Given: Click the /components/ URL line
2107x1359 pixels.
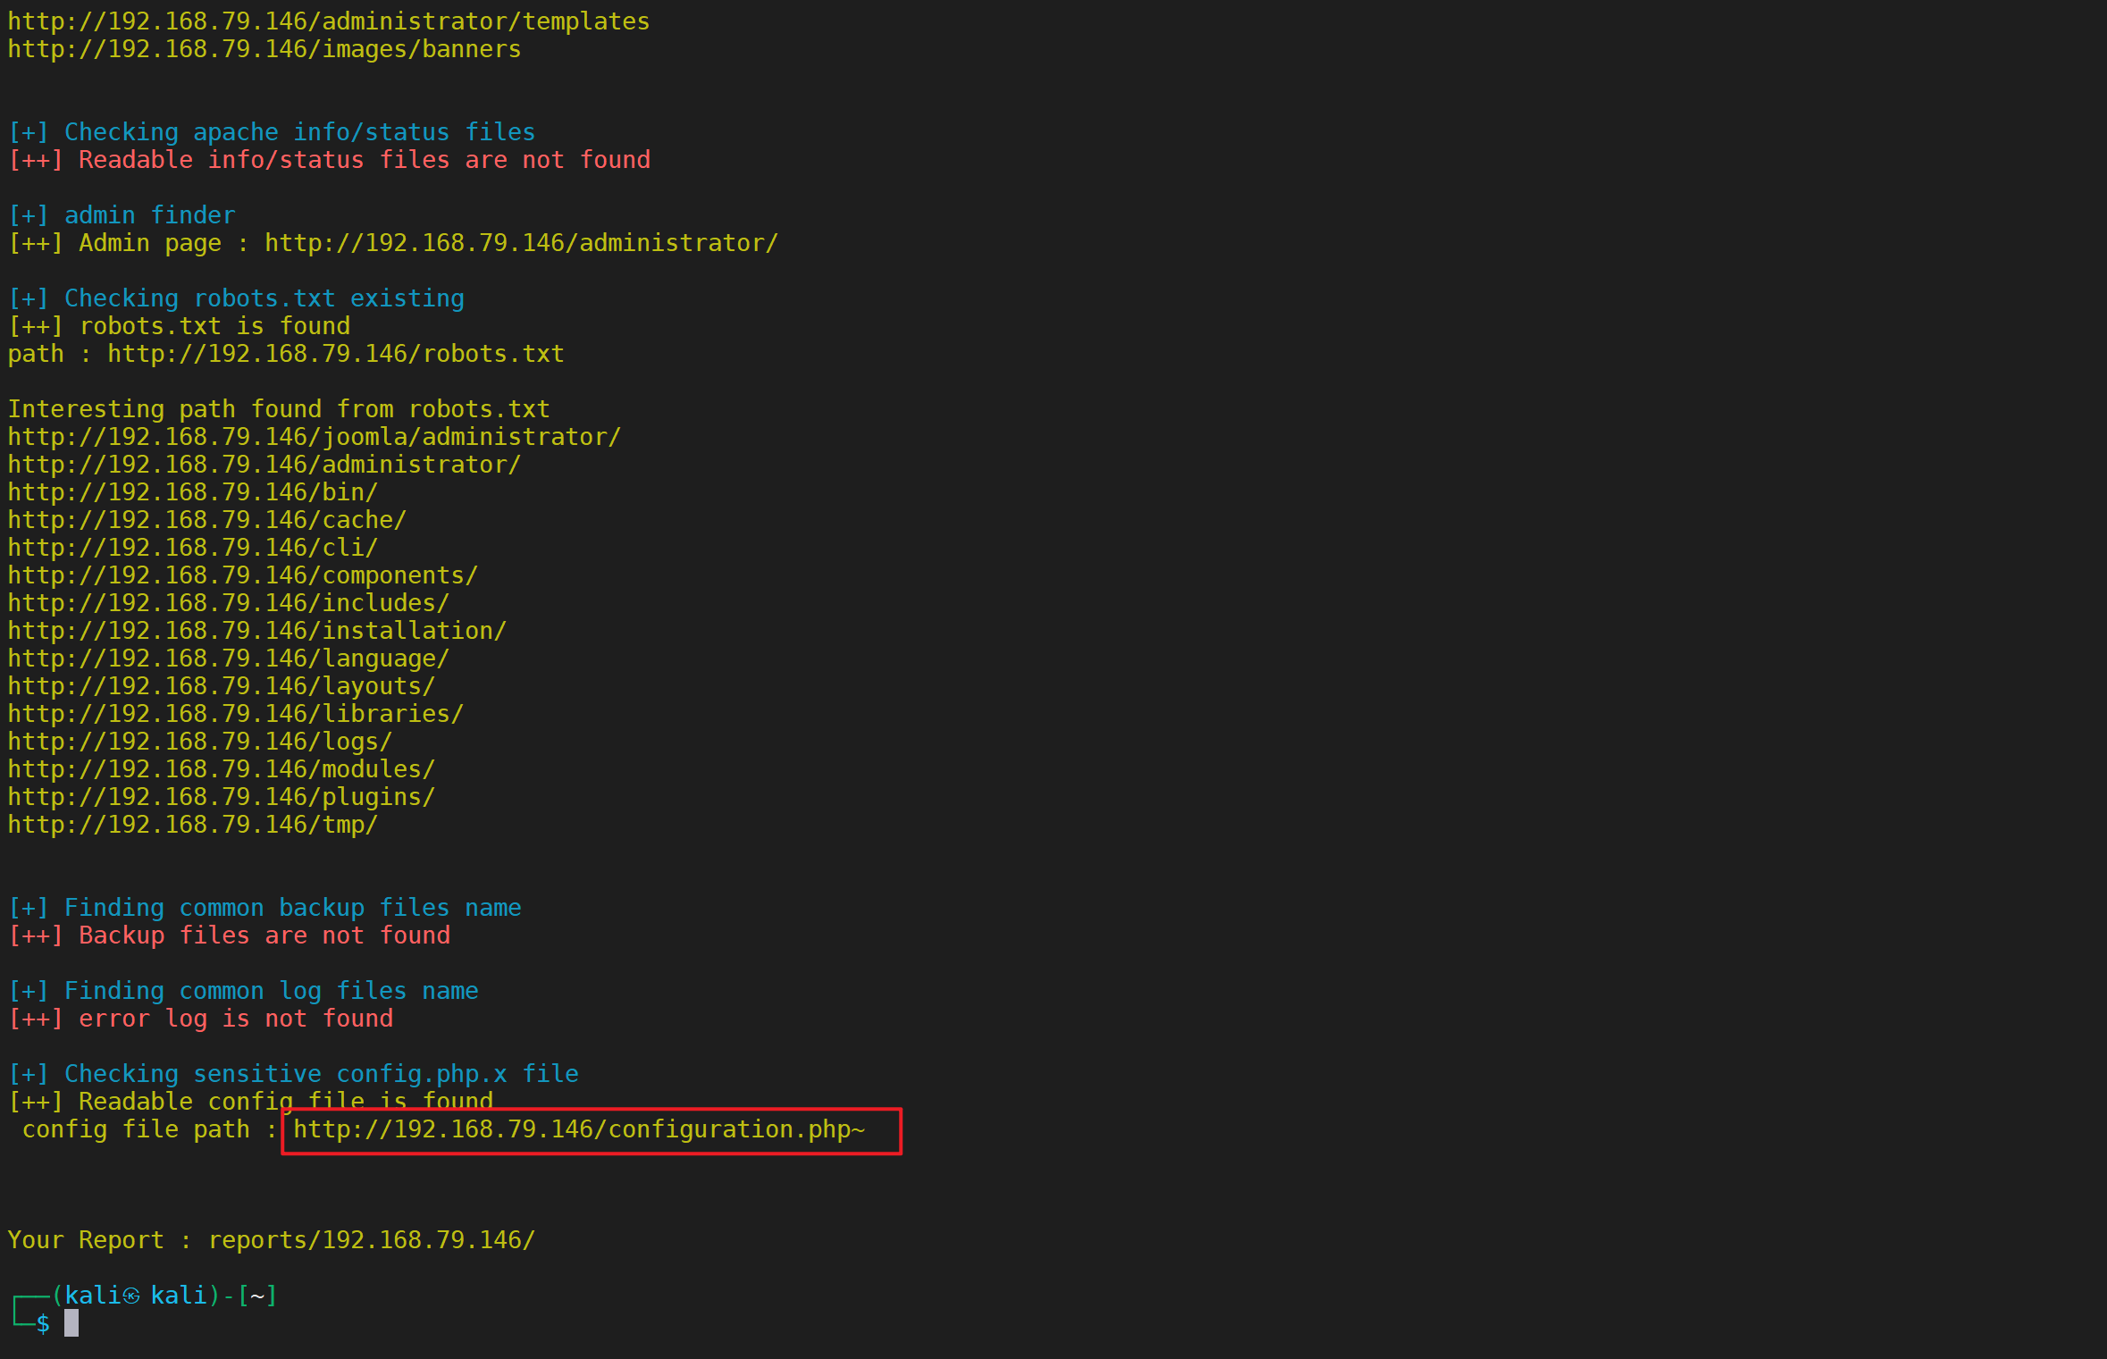Looking at the screenshot, I should point(243,575).
